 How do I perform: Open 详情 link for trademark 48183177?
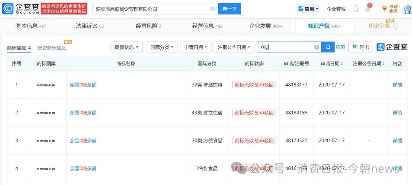tap(397, 85)
